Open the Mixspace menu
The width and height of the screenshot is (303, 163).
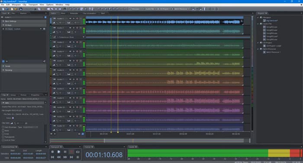[16, 5]
